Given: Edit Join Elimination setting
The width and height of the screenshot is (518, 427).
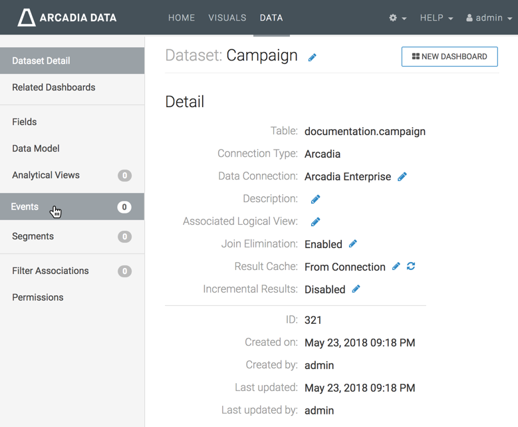Looking at the screenshot, I should pyautogui.click(x=353, y=244).
